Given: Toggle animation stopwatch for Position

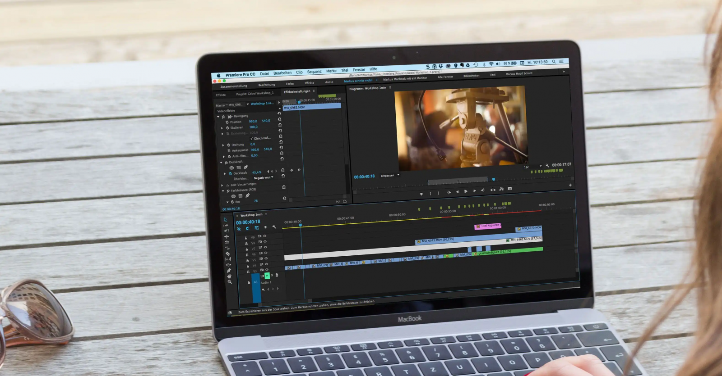Looking at the screenshot, I should pyautogui.click(x=227, y=122).
